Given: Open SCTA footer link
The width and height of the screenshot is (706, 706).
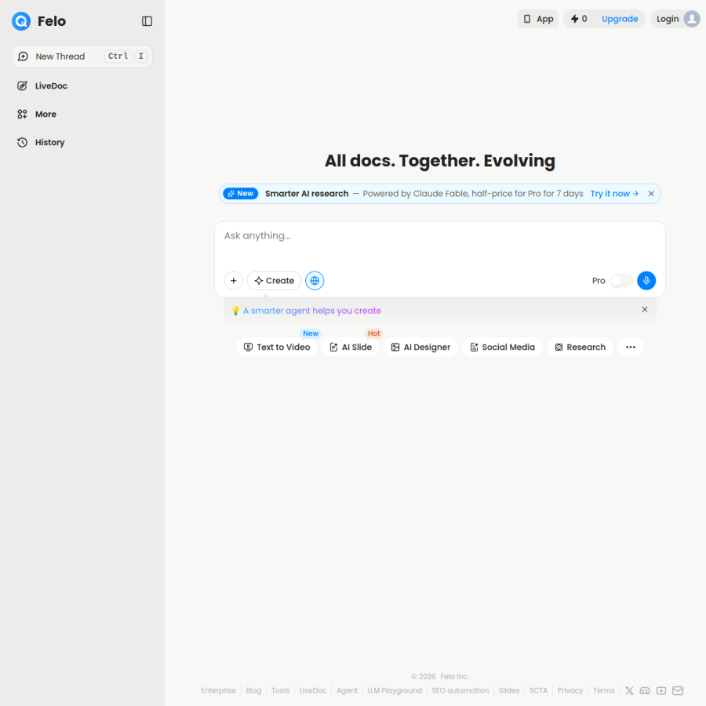Looking at the screenshot, I should pos(538,690).
